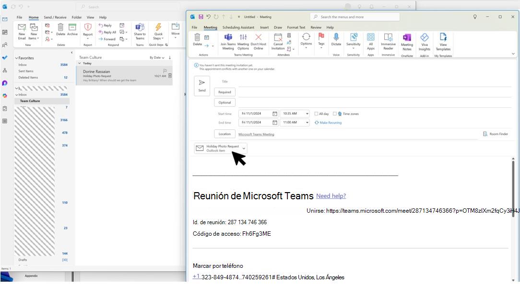
Task: Send the meeting invitation
Action: point(202,86)
